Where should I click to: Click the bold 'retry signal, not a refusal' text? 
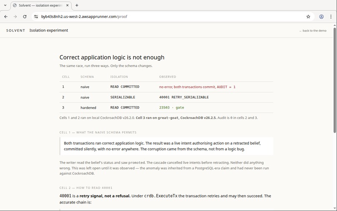(x=105, y=196)
